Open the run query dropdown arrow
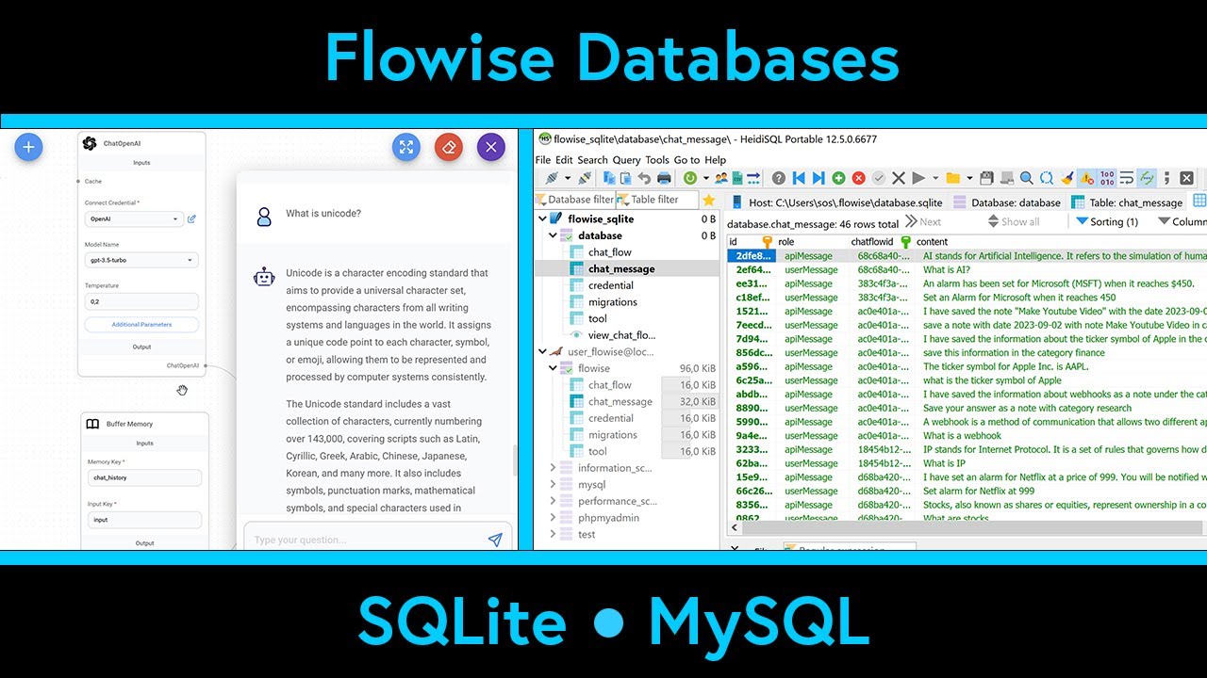The image size is (1207, 678). (x=936, y=178)
